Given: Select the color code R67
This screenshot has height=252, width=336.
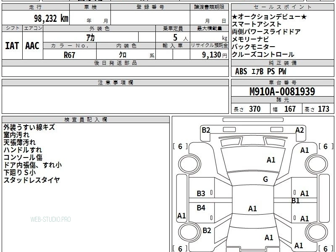Looking at the screenshot, I should pos(69,55).
